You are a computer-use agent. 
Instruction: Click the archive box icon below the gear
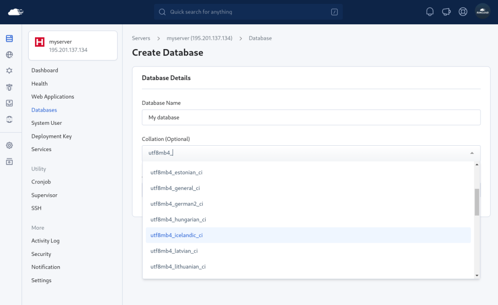click(9, 161)
